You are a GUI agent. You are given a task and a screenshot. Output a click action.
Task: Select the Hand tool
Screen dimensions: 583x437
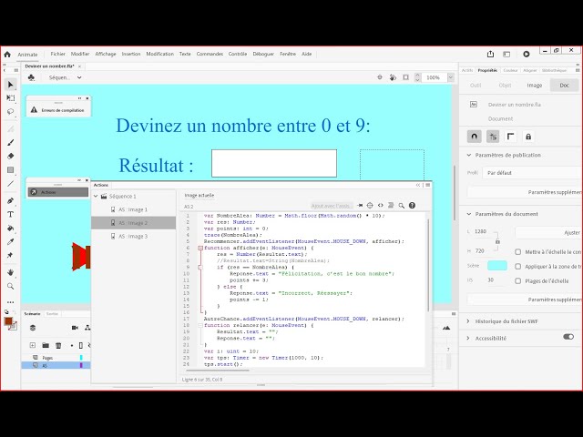pos(10,272)
